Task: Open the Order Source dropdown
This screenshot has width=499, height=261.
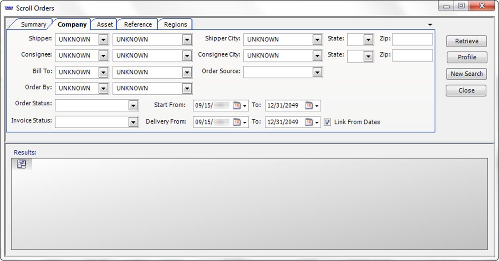Action: pyautogui.click(x=317, y=72)
